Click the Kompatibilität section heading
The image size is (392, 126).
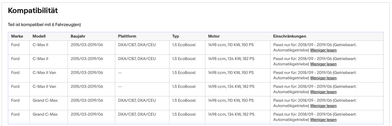click(x=33, y=11)
